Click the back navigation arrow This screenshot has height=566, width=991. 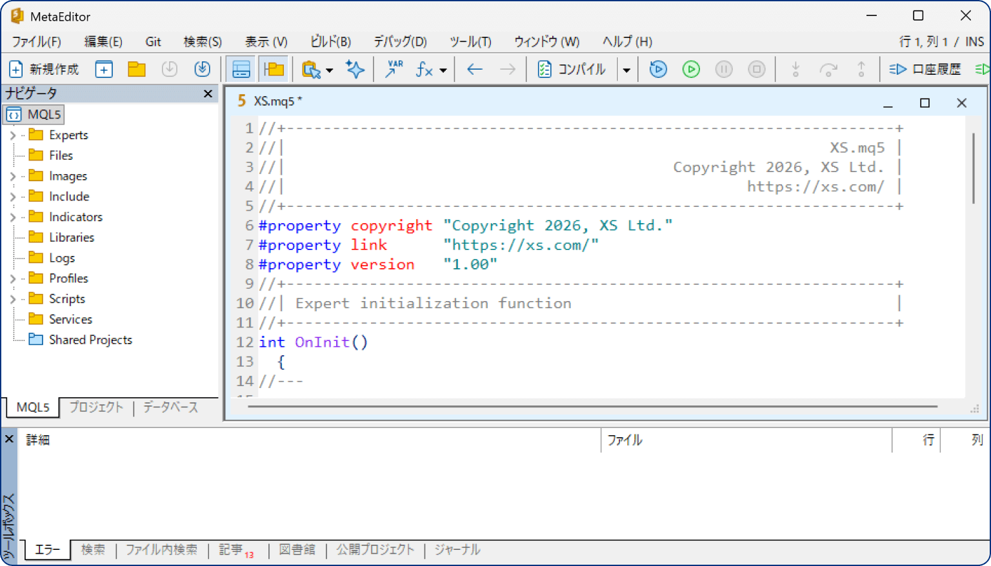coord(475,69)
